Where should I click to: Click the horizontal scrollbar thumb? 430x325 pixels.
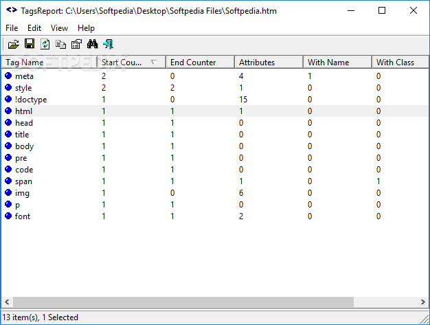[x=183, y=302]
